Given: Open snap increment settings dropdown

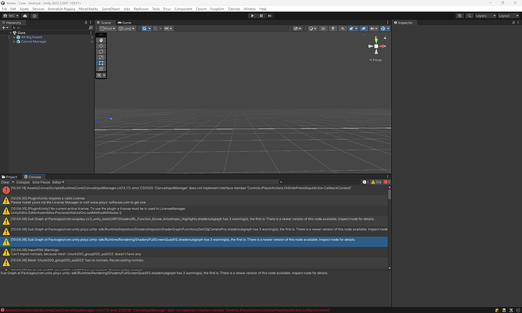Looking at the screenshot, I should [169, 29].
